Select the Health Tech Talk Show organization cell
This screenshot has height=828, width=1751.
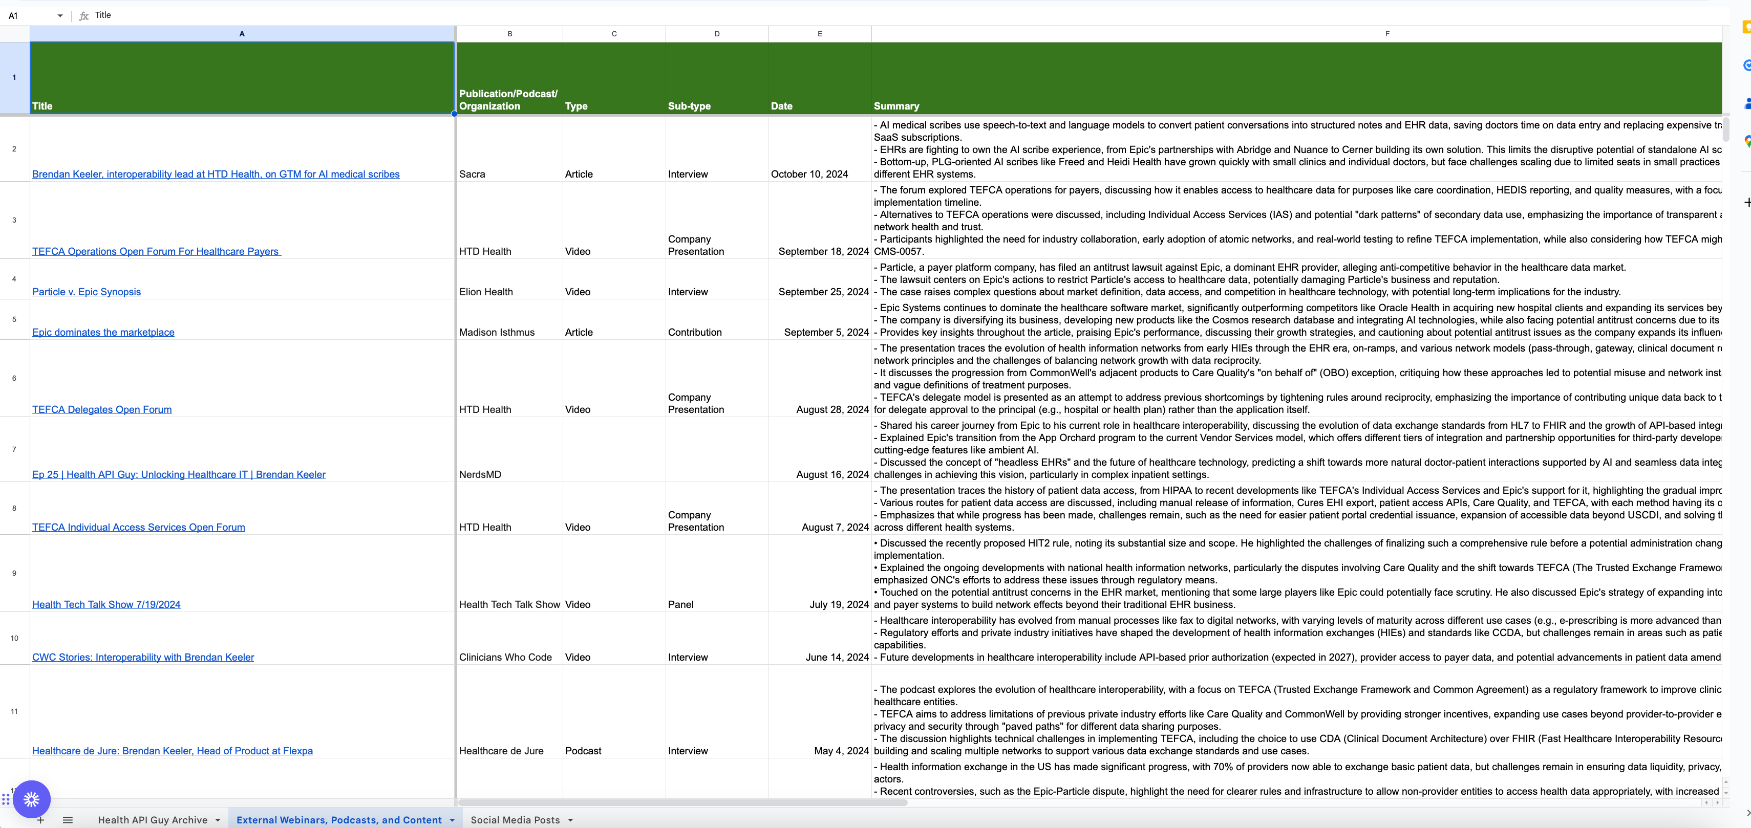[x=510, y=573]
